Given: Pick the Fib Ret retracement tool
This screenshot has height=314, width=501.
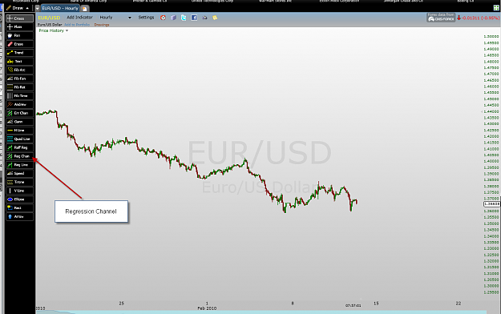Looking at the screenshot, I should click(19, 87).
